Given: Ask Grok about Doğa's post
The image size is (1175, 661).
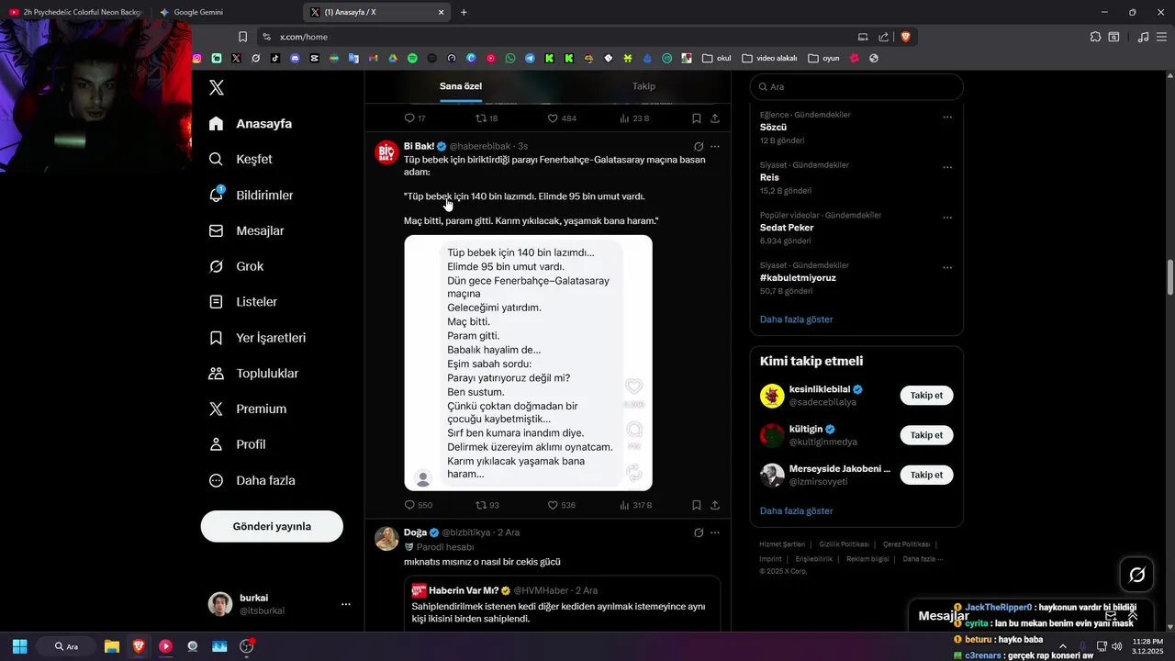Looking at the screenshot, I should (699, 532).
